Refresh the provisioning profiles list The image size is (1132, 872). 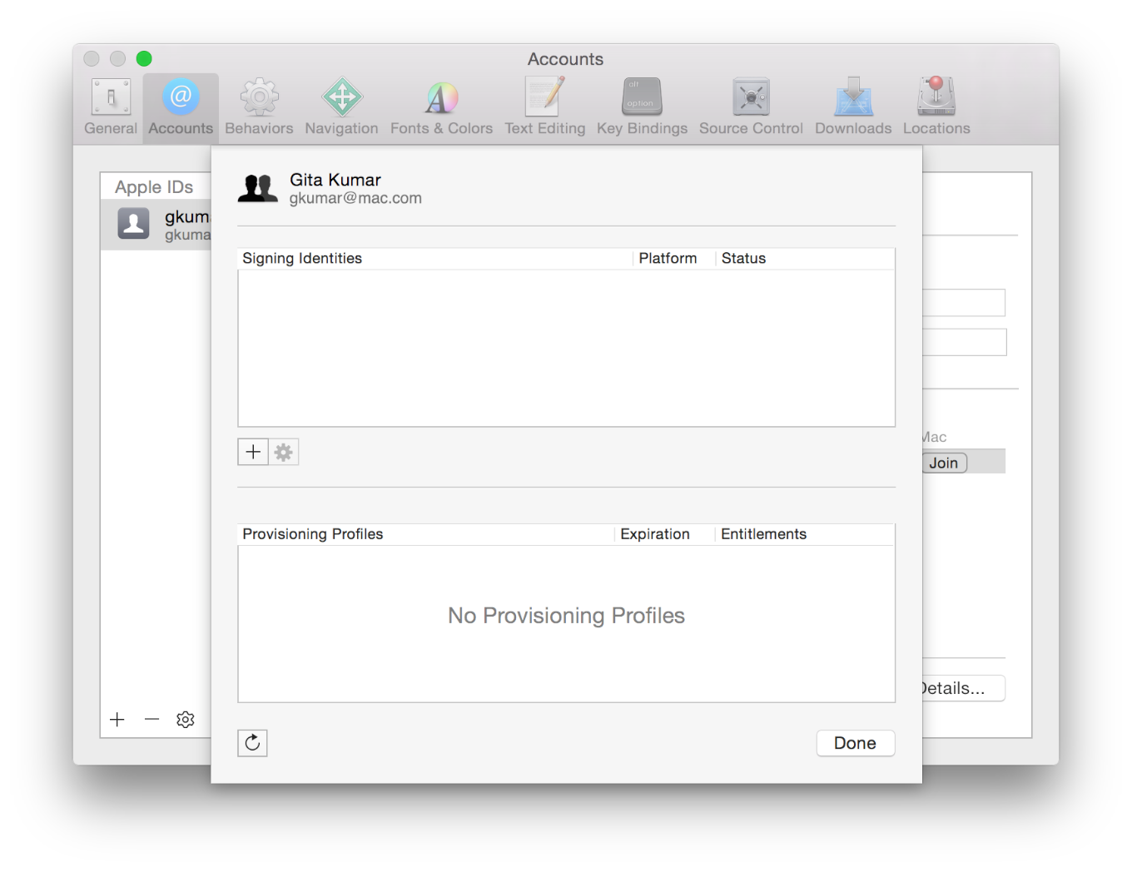(252, 743)
